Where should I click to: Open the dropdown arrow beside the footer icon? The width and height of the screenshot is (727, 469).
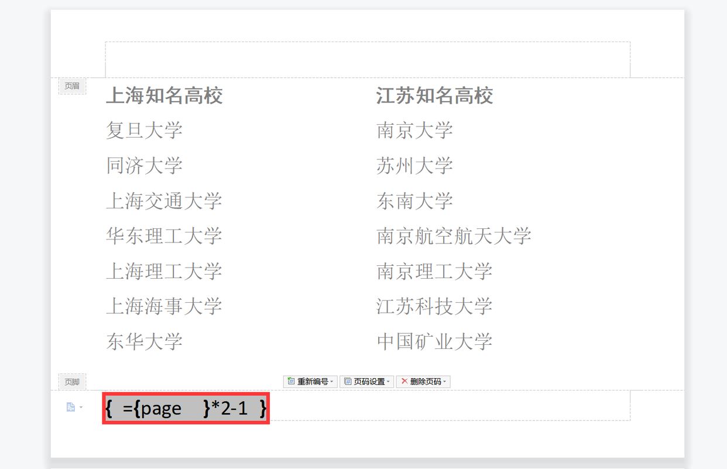pos(81,407)
